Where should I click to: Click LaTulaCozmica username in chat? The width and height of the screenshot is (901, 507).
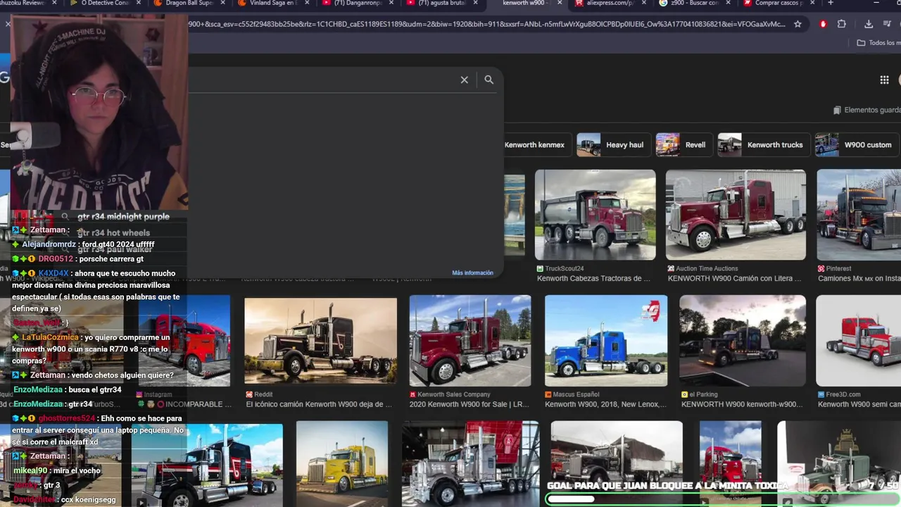click(x=50, y=337)
